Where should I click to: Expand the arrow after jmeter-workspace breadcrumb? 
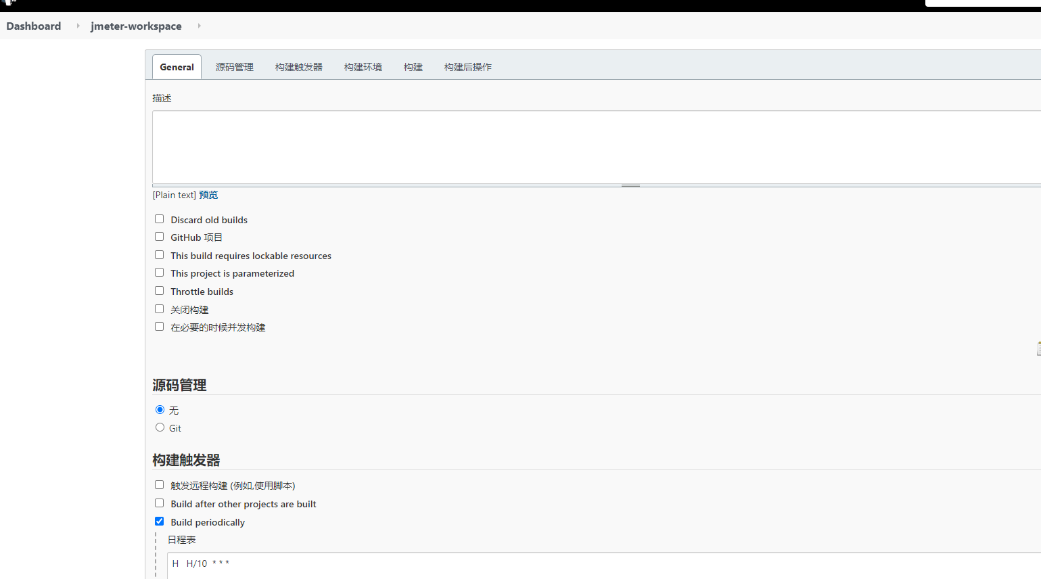pos(199,26)
